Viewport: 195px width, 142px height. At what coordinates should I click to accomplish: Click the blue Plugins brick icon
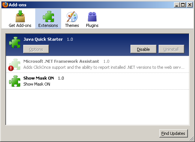[x=92, y=17]
